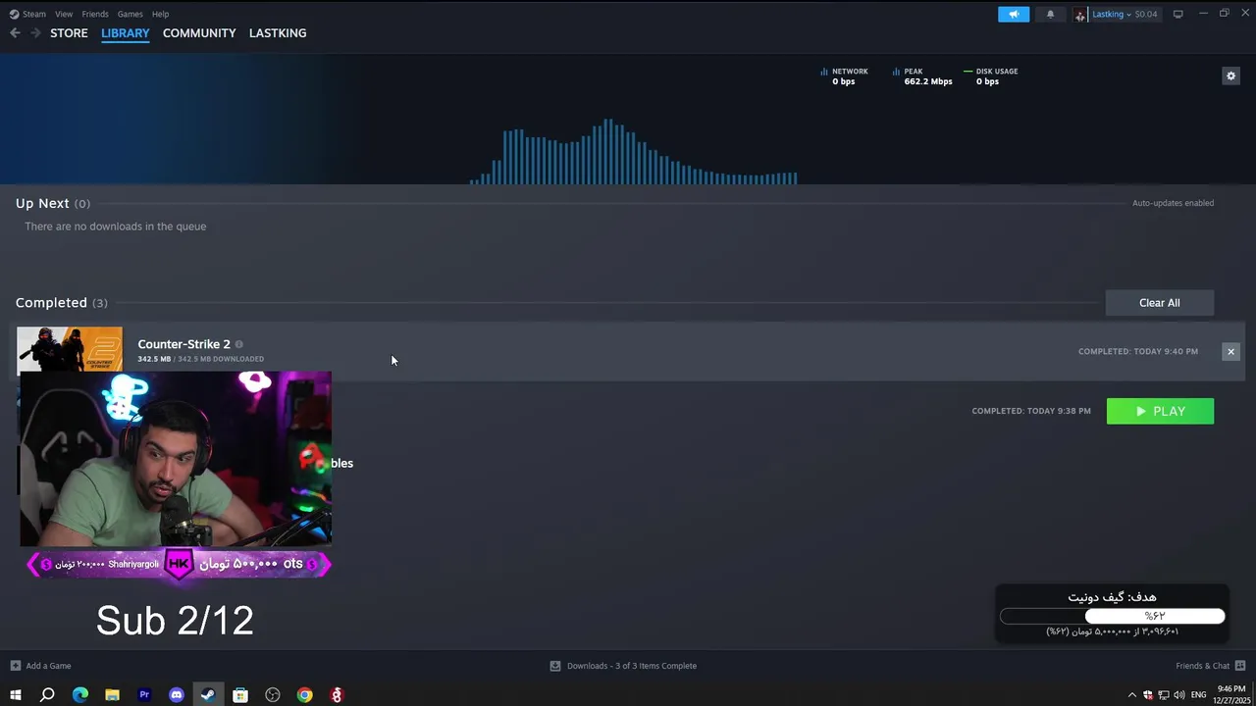This screenshot has width=1256, height=706.
Task: Click the DISK USAGE 0 bps statistic
Action: coord(991,76)
